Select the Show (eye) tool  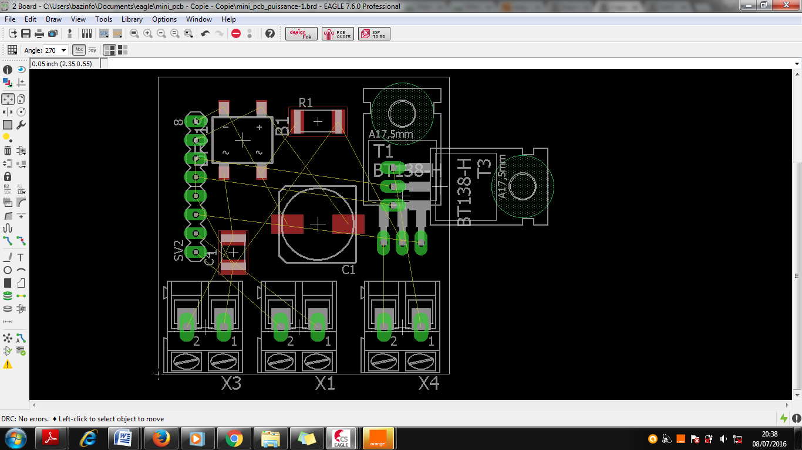(21, 70)
